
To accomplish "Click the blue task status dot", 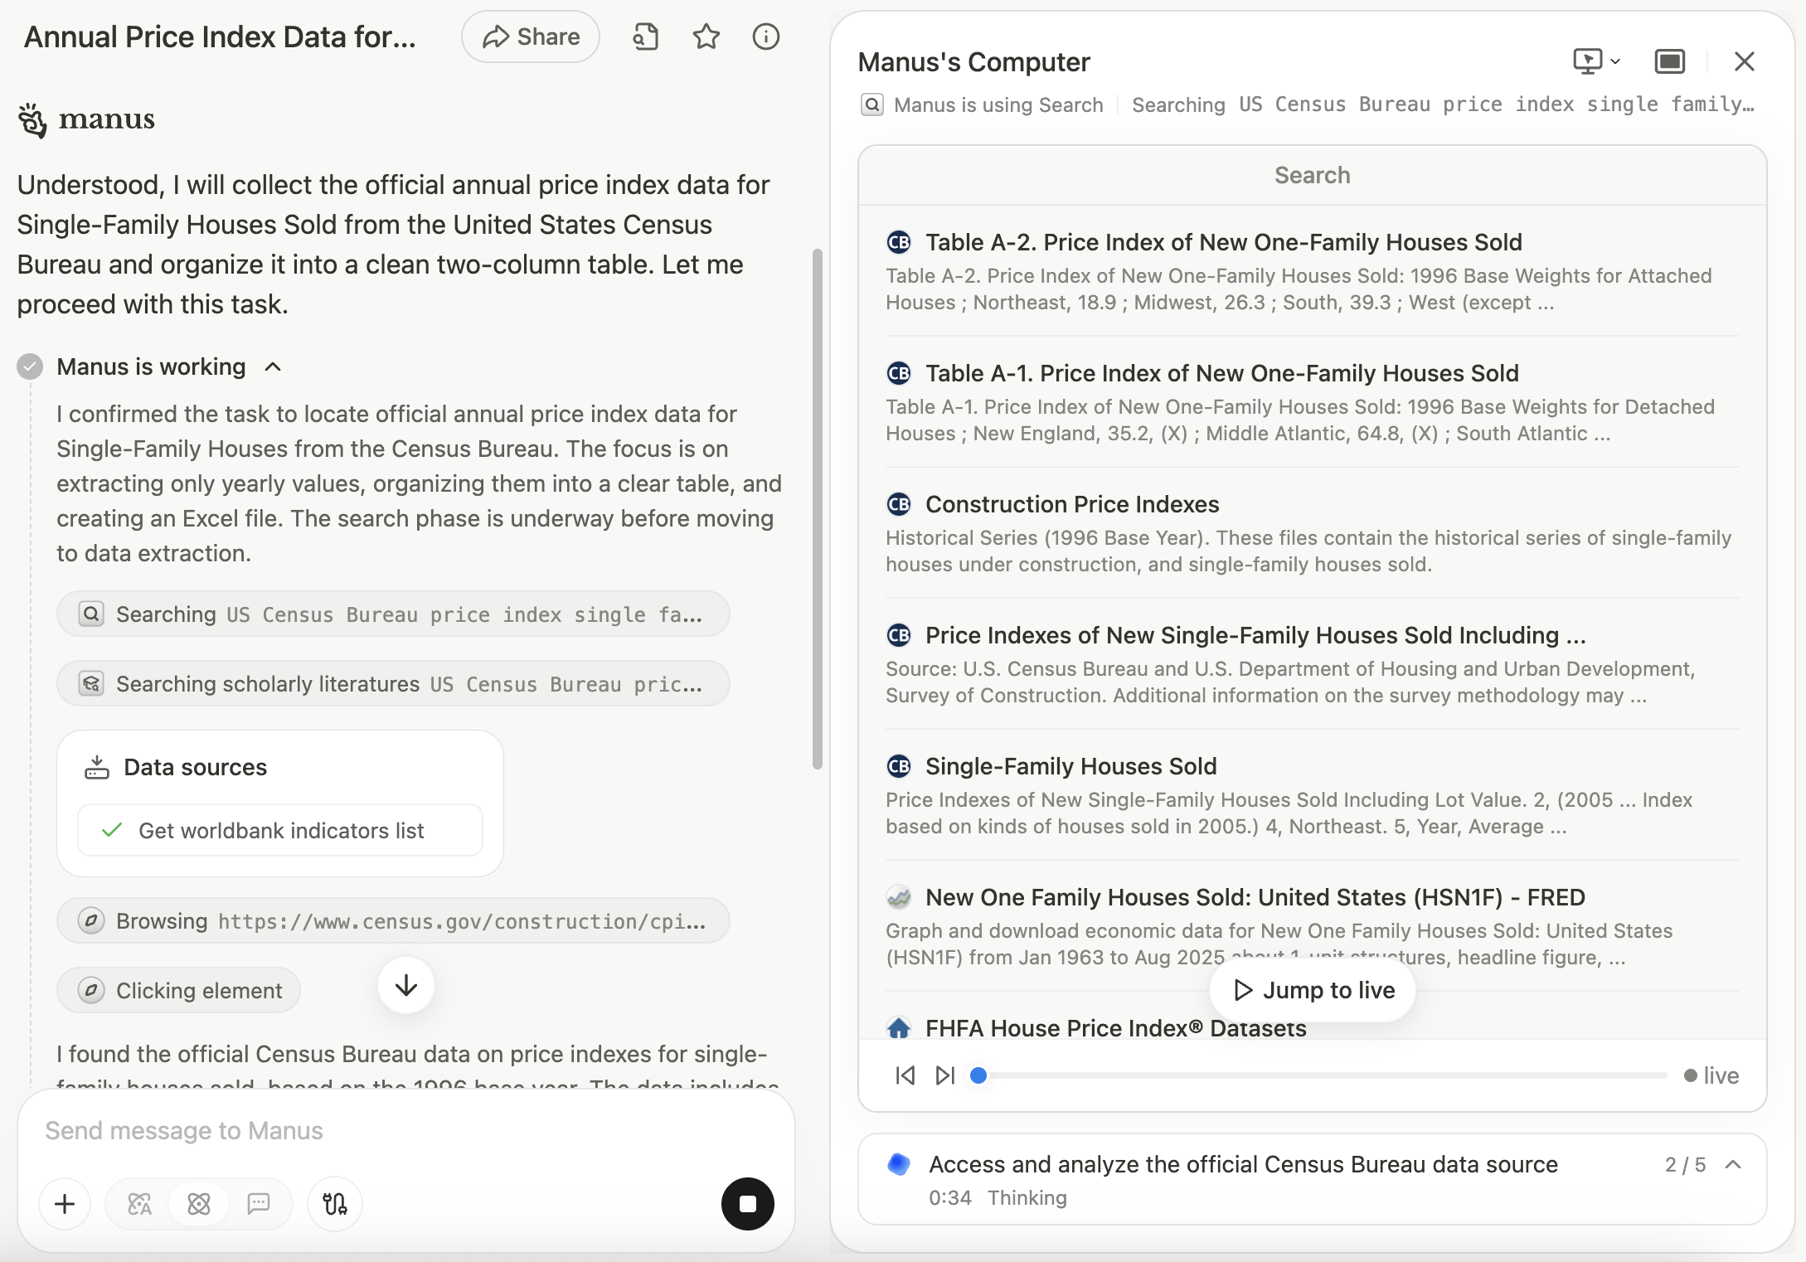I will point(899,1164).
